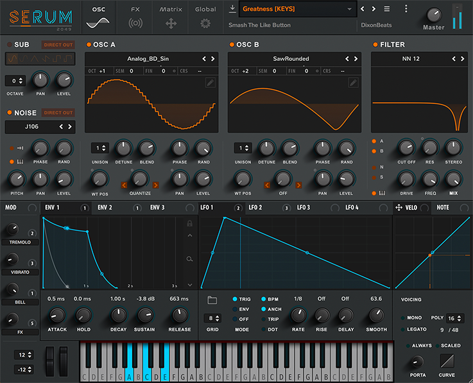473x383 pixels.
Task: Enable the SUB oscillator
Action: (10, 45)
